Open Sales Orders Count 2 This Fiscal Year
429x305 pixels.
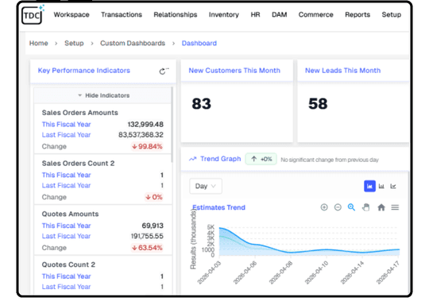coord(66,175)
